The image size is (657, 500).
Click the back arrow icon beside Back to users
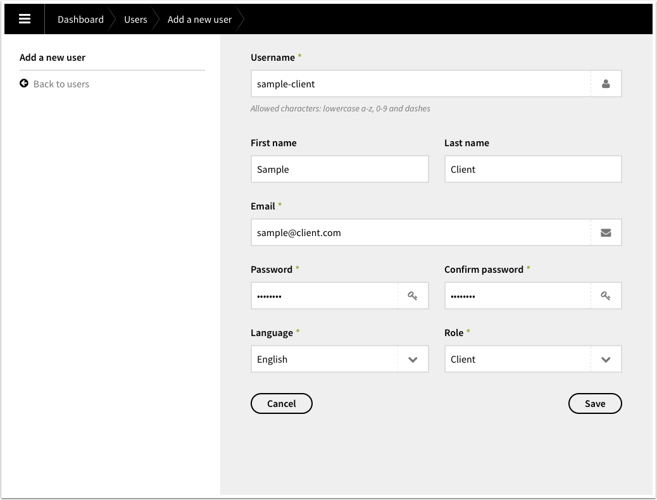[24, 84]
